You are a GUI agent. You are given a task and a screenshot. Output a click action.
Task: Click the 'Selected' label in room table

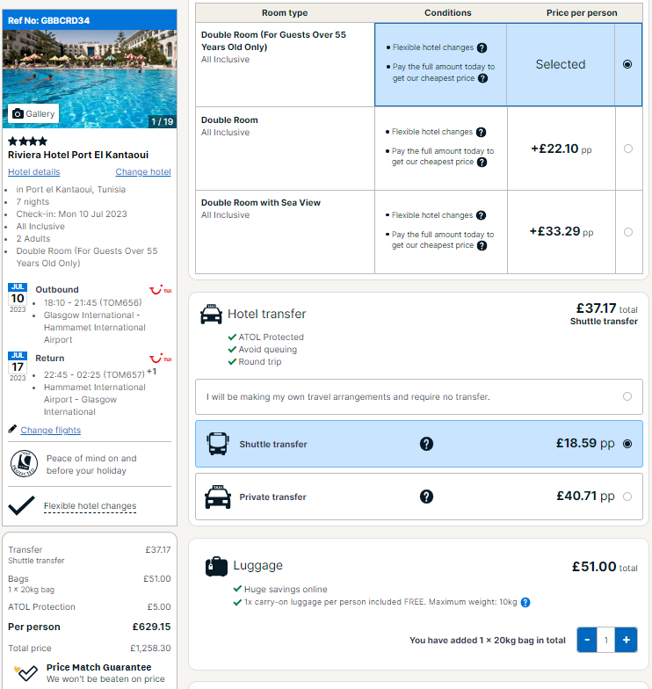(x=561, y=65)
